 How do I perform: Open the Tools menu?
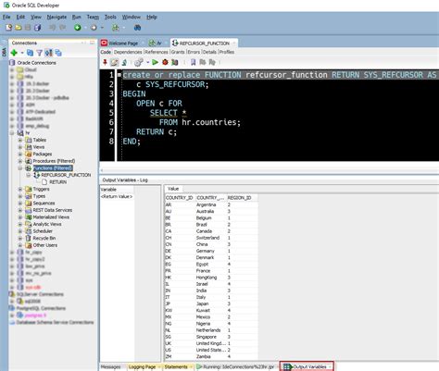tap(110, 17)
